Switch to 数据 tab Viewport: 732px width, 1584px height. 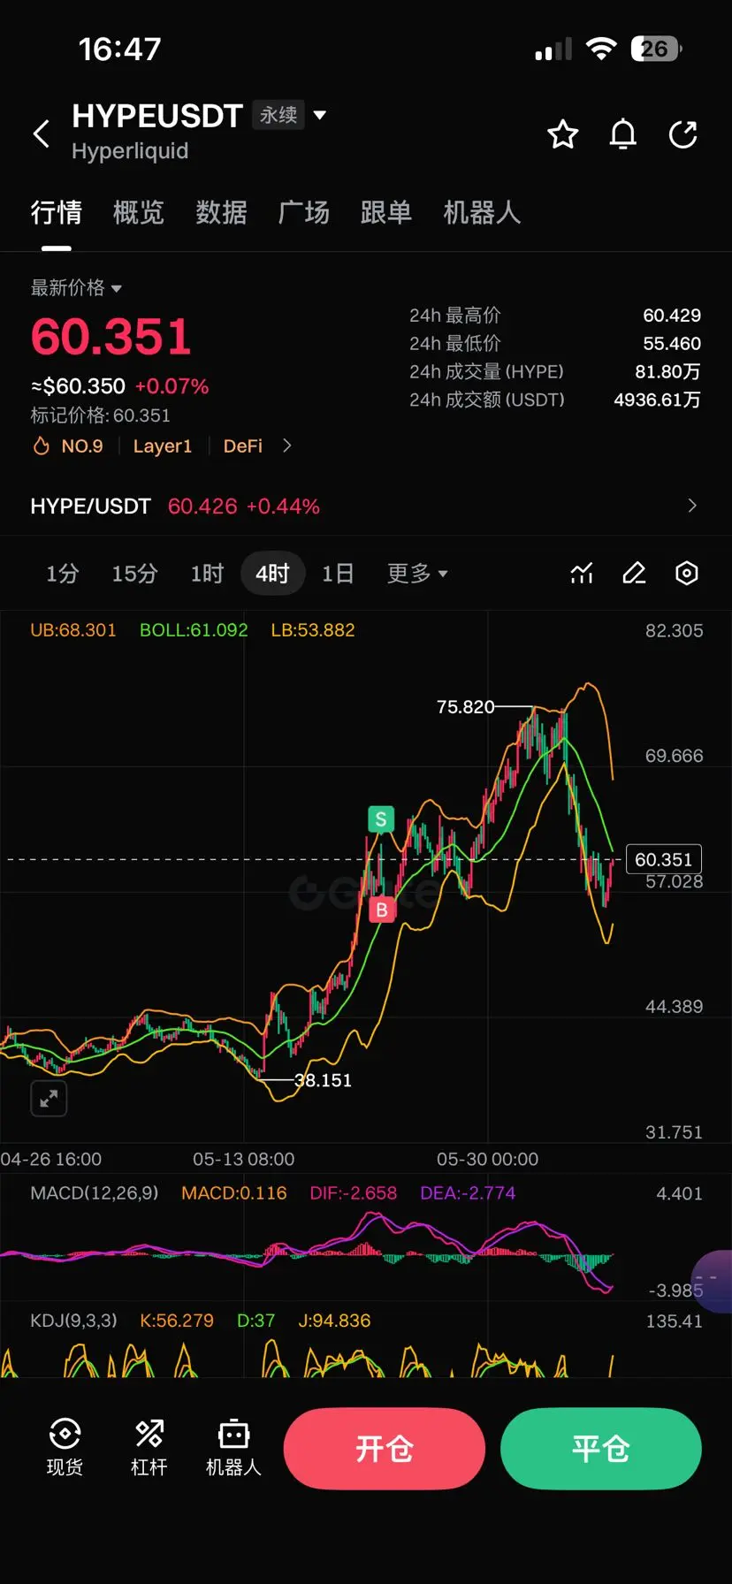coord(221,212)
